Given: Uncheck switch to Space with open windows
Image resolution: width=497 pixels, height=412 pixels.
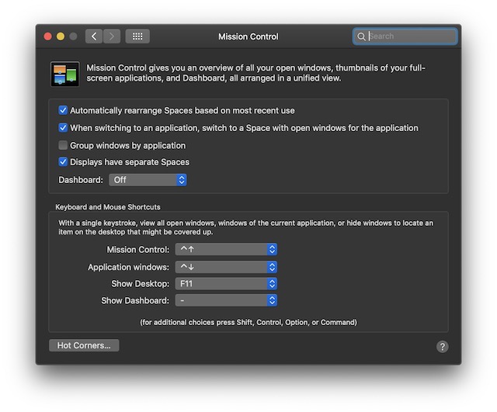Looking at the screenshot, I should (x=63, y=127).
